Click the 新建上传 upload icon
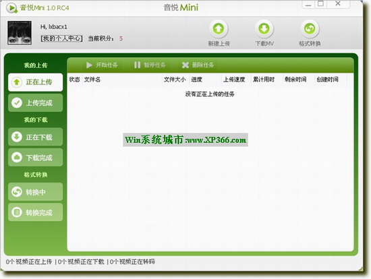 click(219, 28)
